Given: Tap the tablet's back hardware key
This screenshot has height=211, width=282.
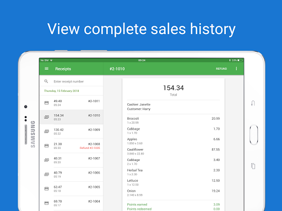Looking at the screenshot, I should click(x=253, y=103).
